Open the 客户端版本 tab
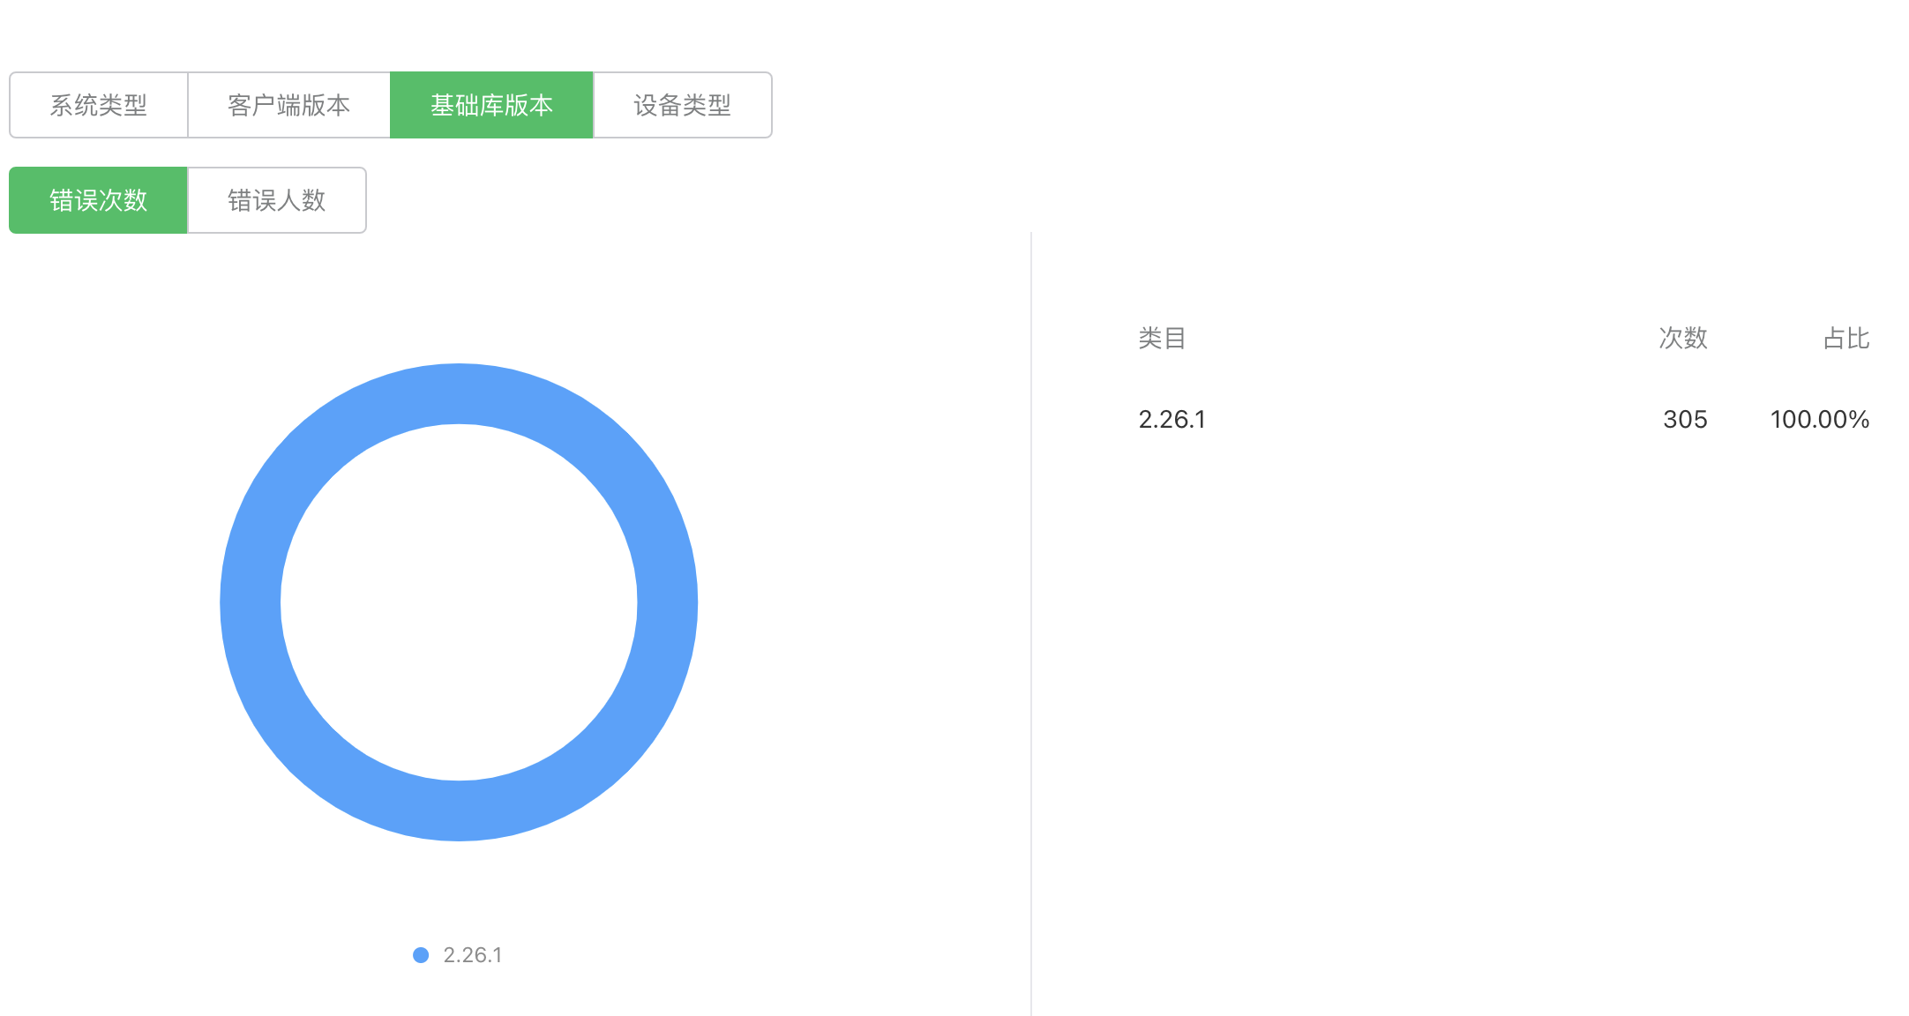 (x=288, y=105)
